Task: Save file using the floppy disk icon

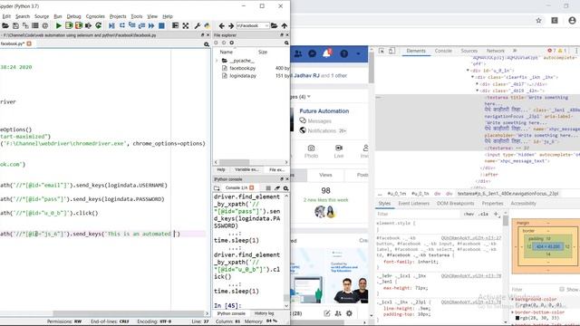Action: (x=15, y=25)
